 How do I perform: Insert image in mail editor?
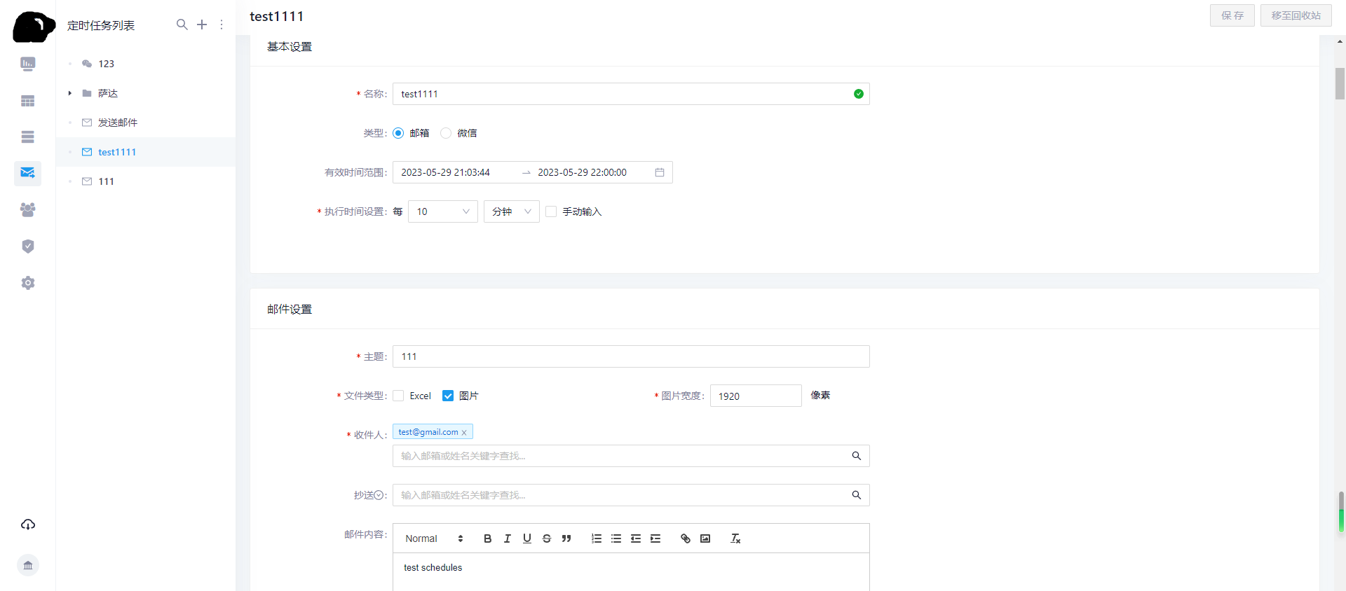pos(705,538)
